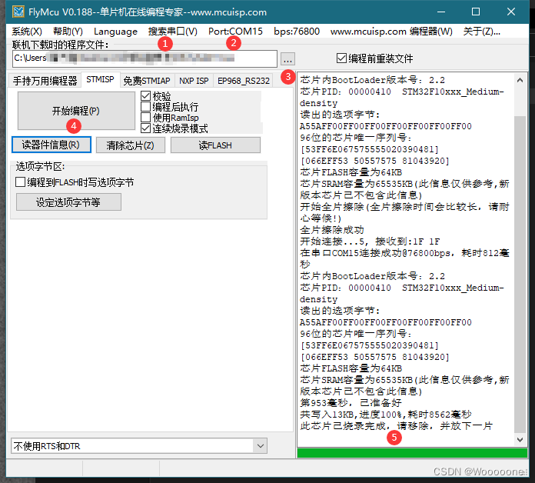Click log scrollbar down arrow
Image resolution: width=535 pixels, height=483 pixels.
(520, 440)
